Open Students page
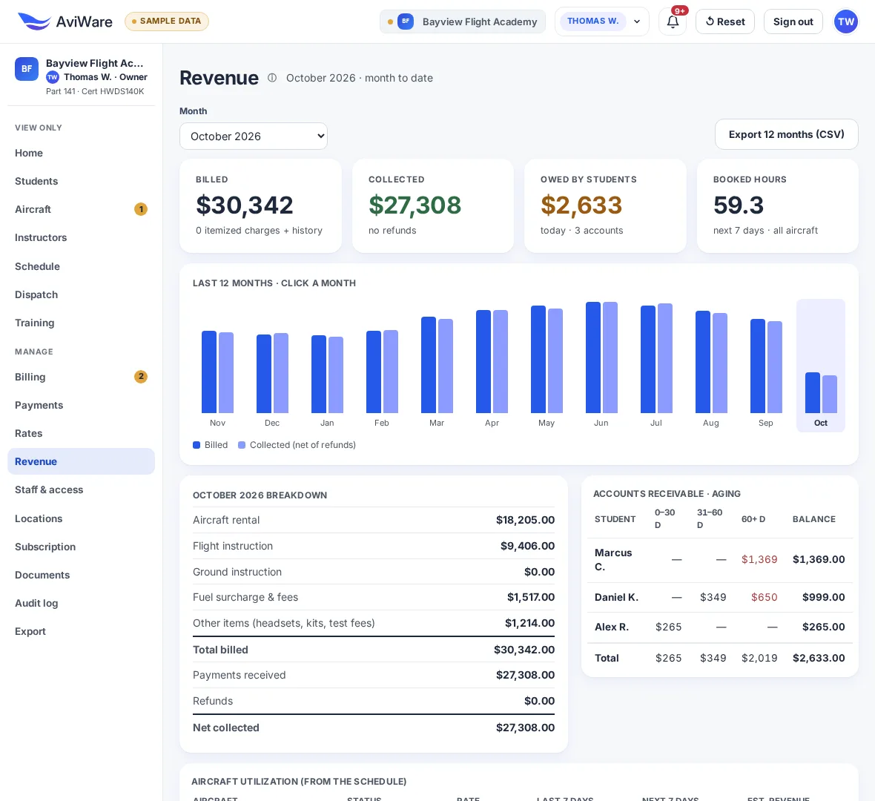This screenshot has width=875, height=801. (81, 182)
